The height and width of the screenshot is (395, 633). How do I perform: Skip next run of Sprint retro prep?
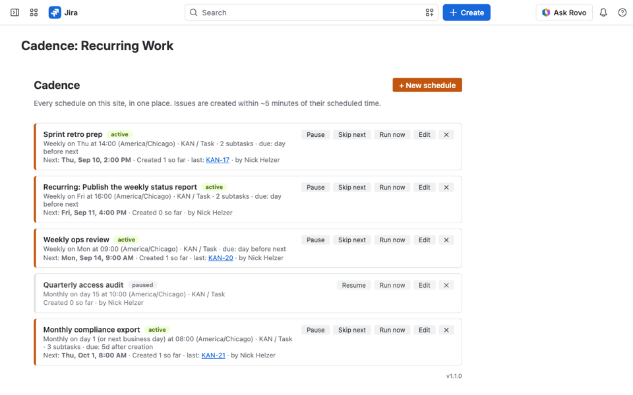352,134
